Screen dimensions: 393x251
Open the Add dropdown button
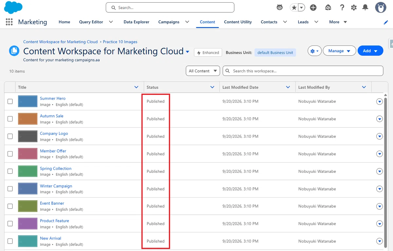click(x=370, y=51)
